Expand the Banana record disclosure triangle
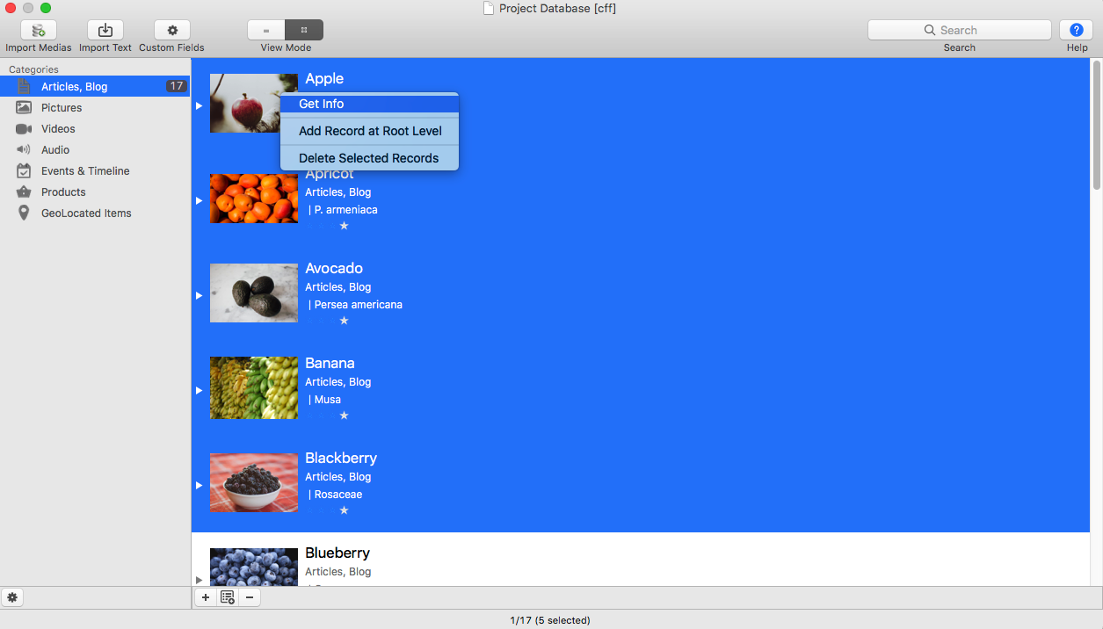This screenshot has width=1103, height=629. [x=200, y=390]
